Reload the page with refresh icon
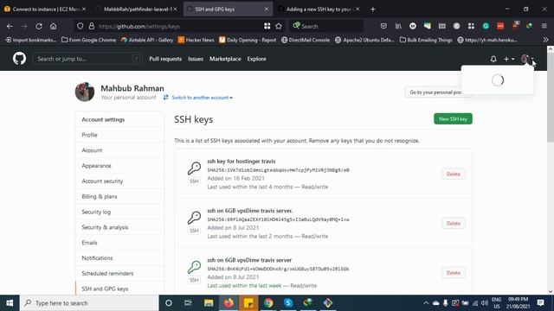The width and height of the screenshot is (554, 311). pyautogui.click(x=39, y=26)
